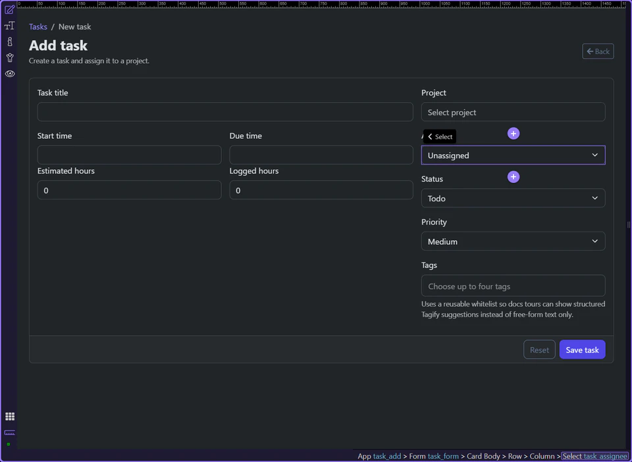This screenshot has width=632, height=462.
Task: Click the Save task button
Action: pos(582,349)
